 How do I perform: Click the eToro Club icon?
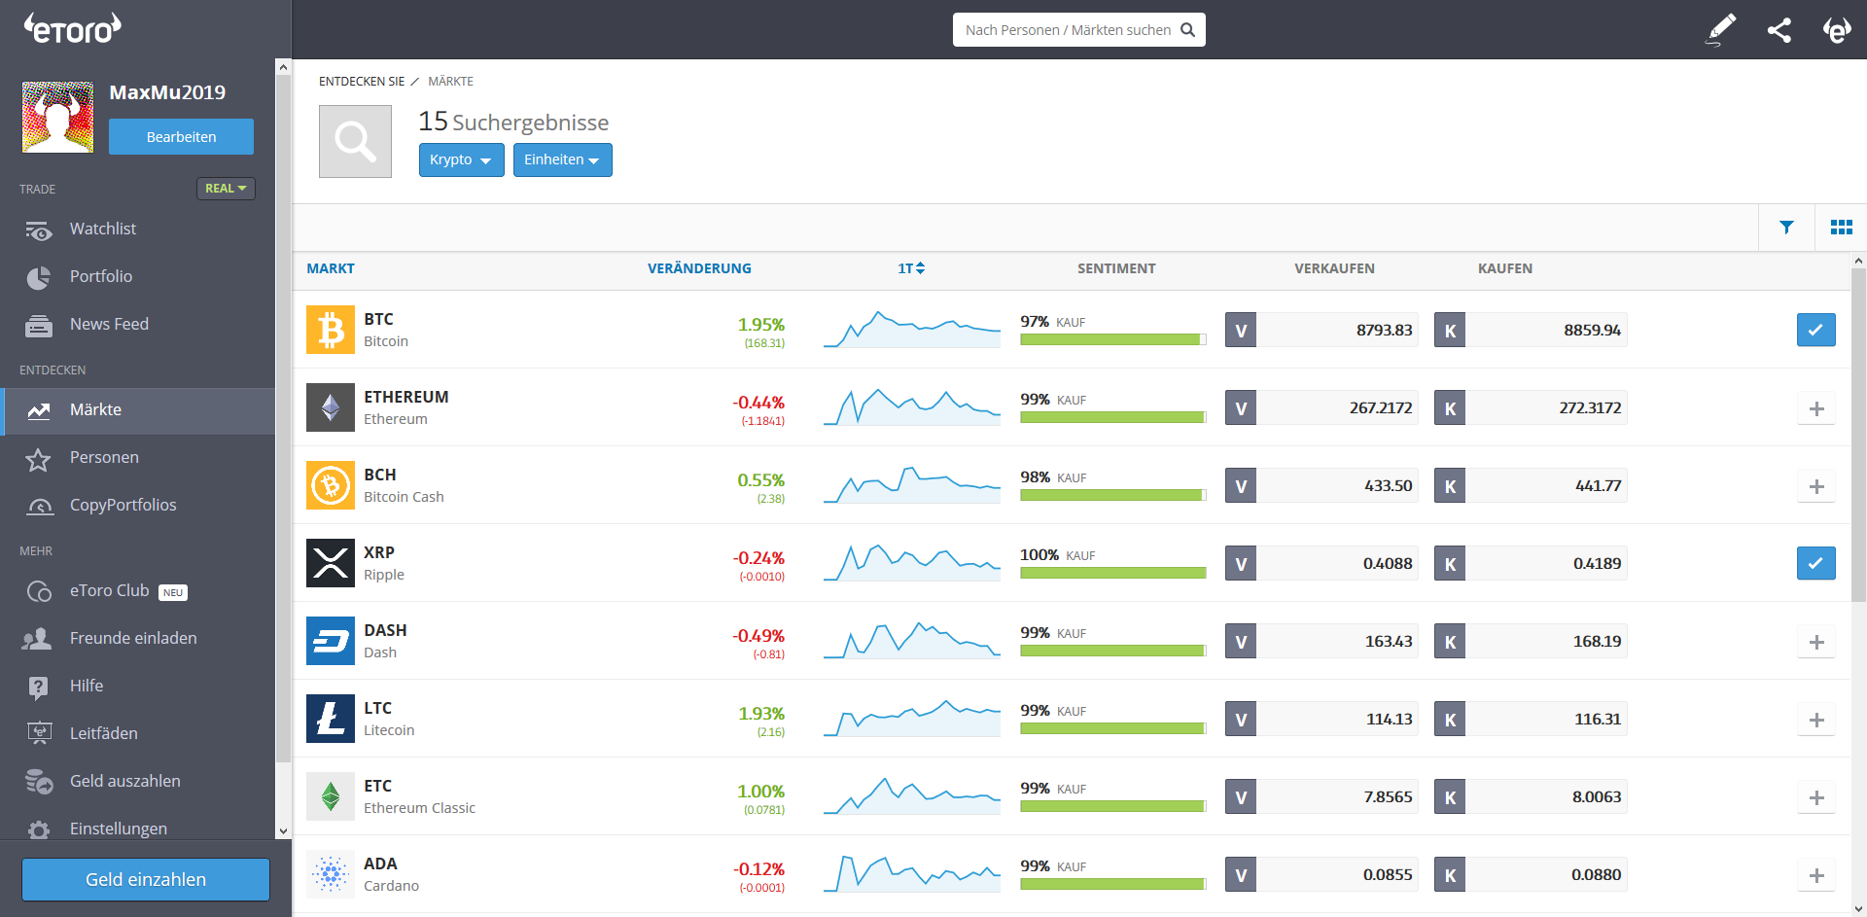tap(39, 591)
